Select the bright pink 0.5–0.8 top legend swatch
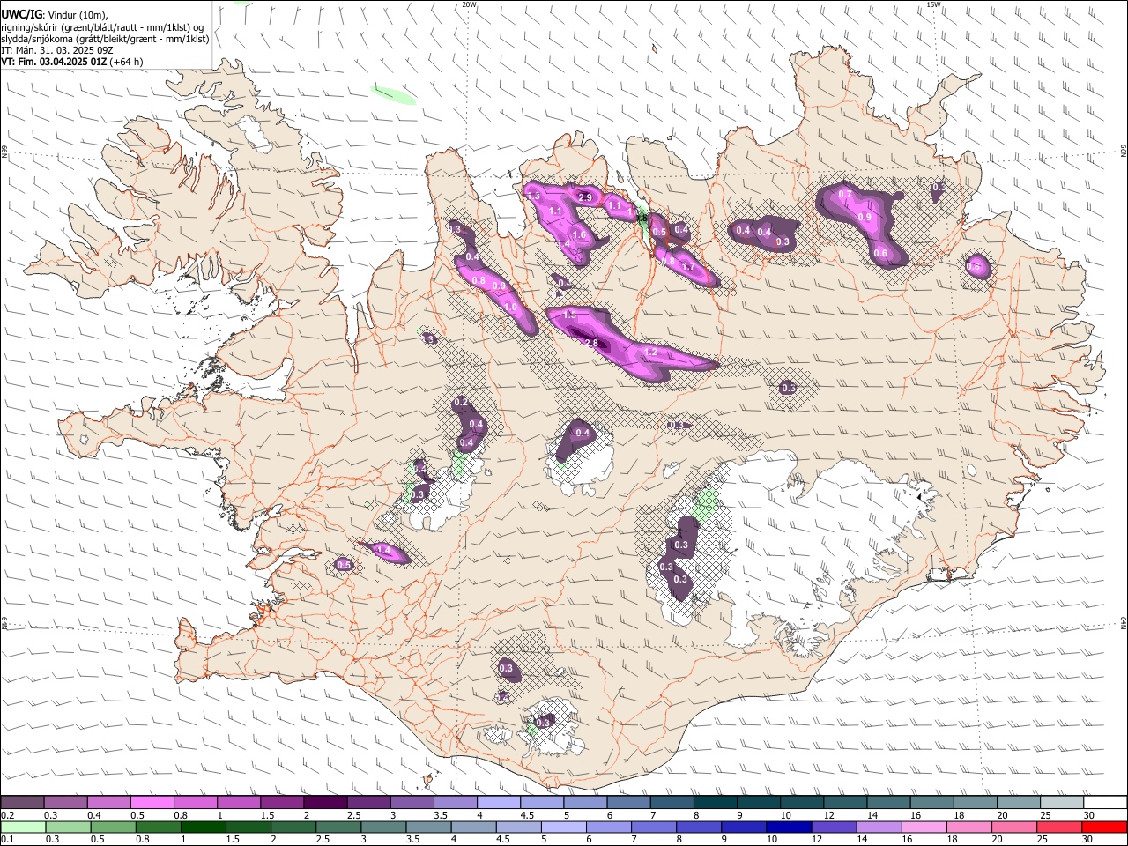This screenshot has height=846, width=1128. point(152,803)
